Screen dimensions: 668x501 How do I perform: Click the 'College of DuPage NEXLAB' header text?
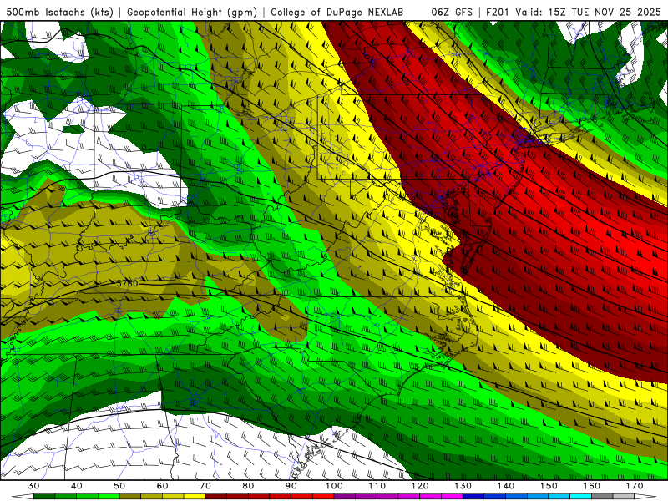coord(337,12)
